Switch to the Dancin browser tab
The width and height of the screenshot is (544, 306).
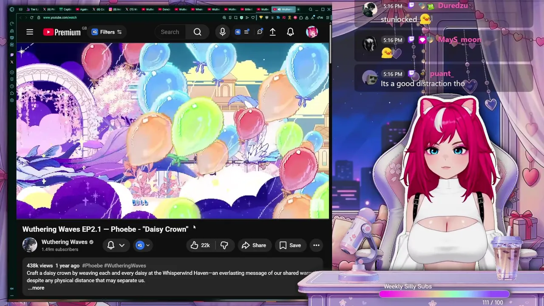[x=164, y=9]
